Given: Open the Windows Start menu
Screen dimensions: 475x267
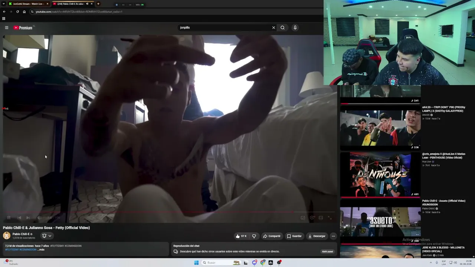Looking at the screenshot, I should 196,263.
